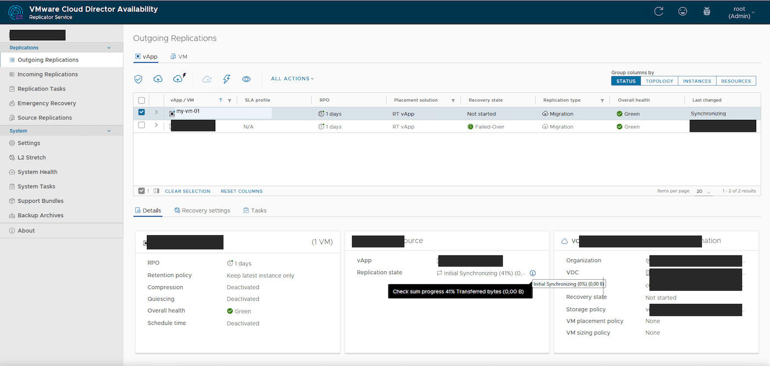The height and width of the screenshot is (366, 770).
Task: Open the root (Admin) user menu
Action: 740,12
